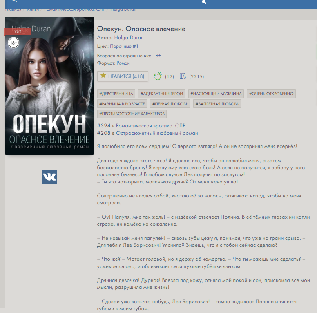Click breadcrumb Книги

point(33,9)
